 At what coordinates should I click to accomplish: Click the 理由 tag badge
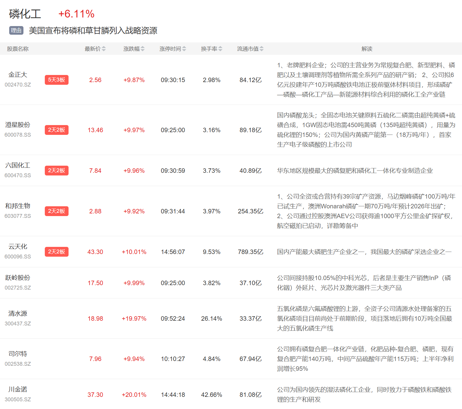click(16, 31)
